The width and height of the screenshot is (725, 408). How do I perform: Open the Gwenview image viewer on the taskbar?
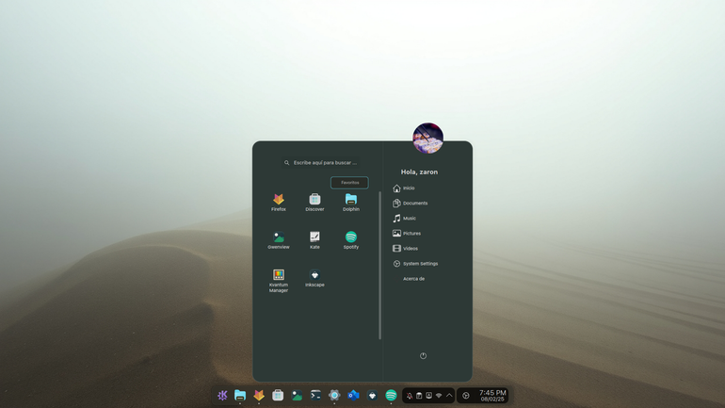(297, 395)
